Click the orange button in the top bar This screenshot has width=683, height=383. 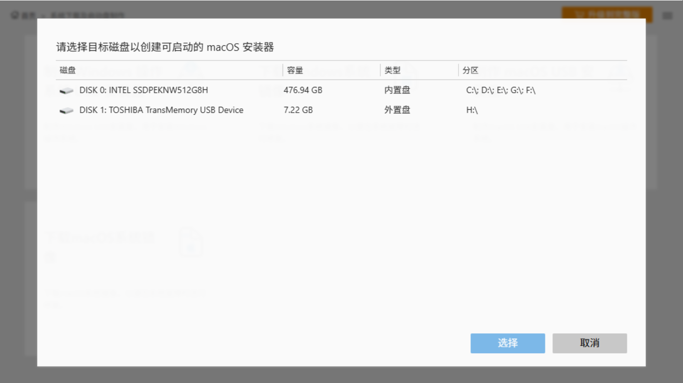point(607,14)
